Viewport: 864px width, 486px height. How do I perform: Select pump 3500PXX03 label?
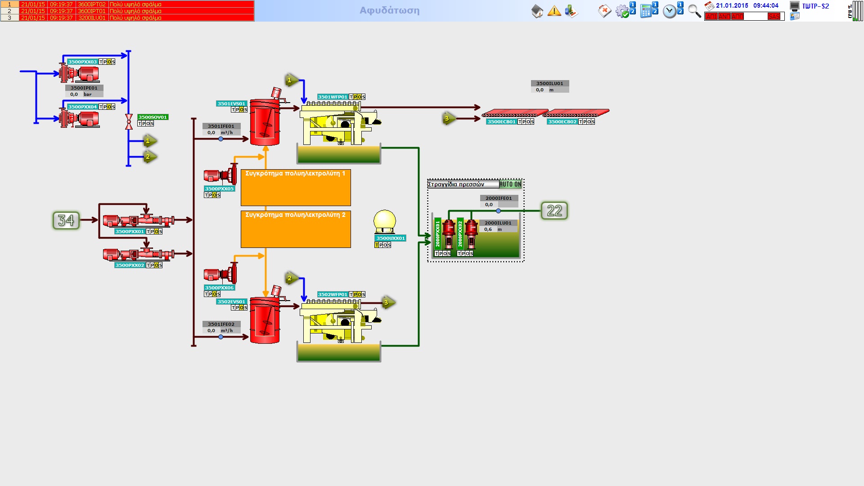click(x=82, y=62)
